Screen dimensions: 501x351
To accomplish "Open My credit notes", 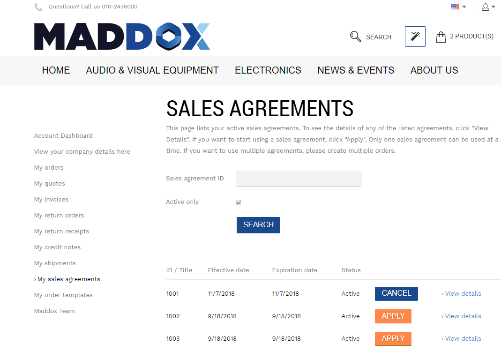I will tap(58, 247).
